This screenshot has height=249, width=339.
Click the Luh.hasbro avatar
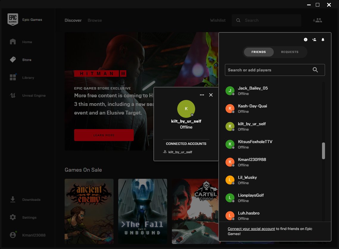pyautogui.click(x=230, y=215)
